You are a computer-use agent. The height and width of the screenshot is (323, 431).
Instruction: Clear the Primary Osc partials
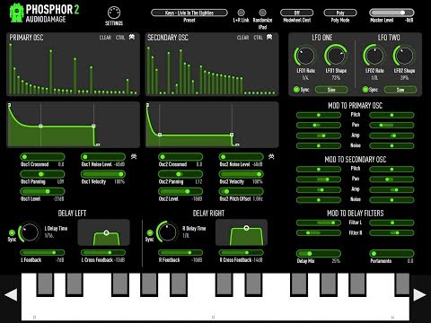pos(105,38)
